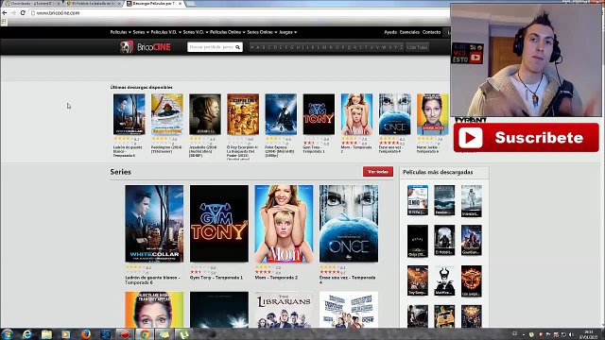
Task: Open the Ouija poster in most downloaded
Action: (x=418, y=241)
